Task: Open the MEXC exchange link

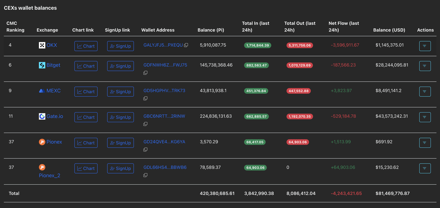Action: pos(54,91)
